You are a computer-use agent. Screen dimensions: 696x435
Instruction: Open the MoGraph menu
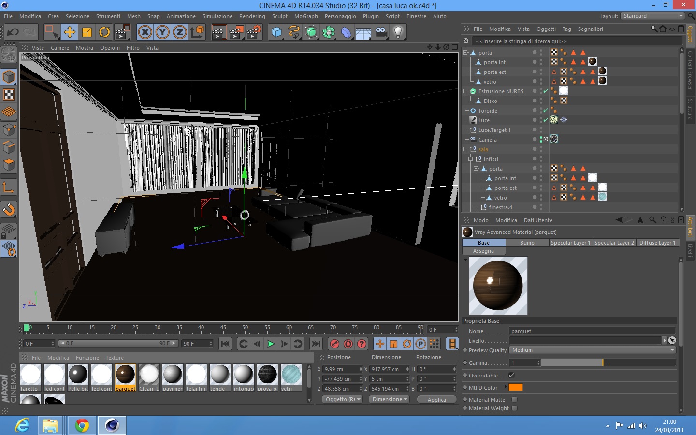pyautogui.click(x=306, y=16)
